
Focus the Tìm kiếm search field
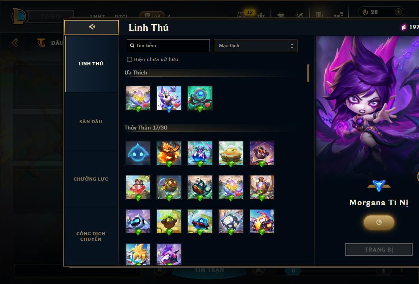(x=168, y=46)
